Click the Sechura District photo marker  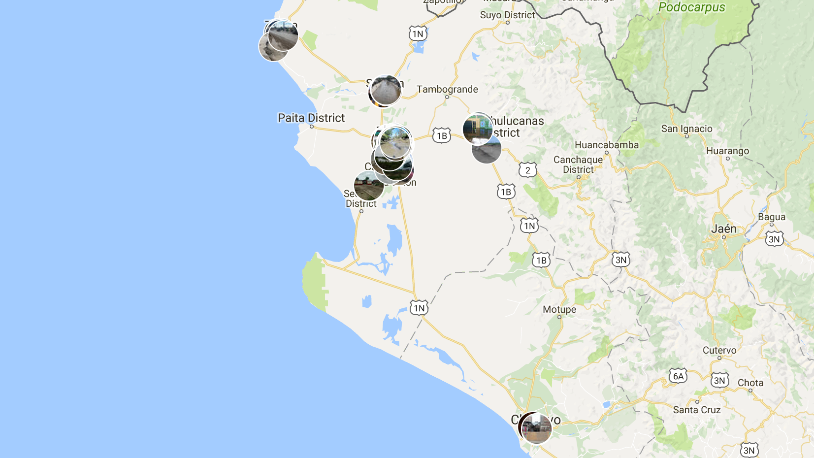point(369,186)
